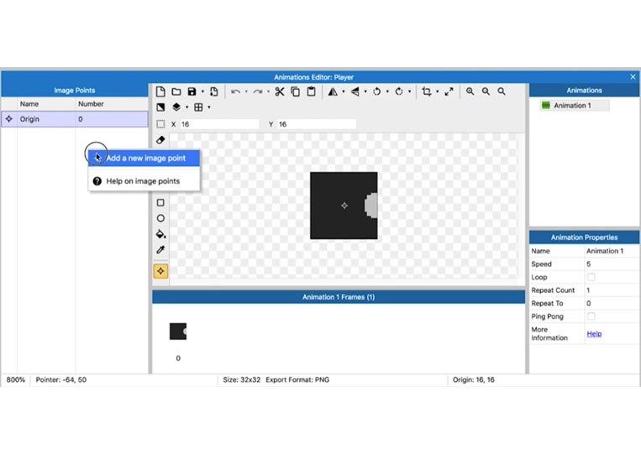Mirror the image horizontally
This screenshot has width=641, height=454.
(x=333, y=91)
